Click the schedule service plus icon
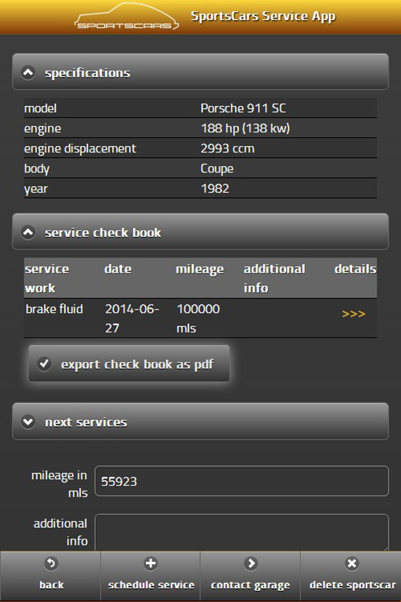This screenshot has width=401, height=602. point(150,563)
